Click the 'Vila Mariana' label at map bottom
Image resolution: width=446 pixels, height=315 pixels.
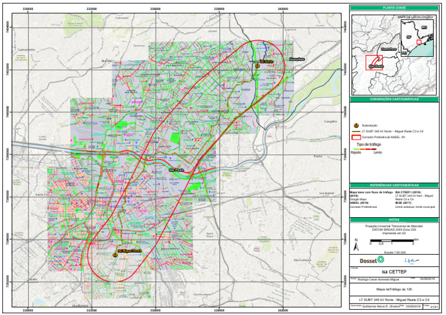pos(79,306)
